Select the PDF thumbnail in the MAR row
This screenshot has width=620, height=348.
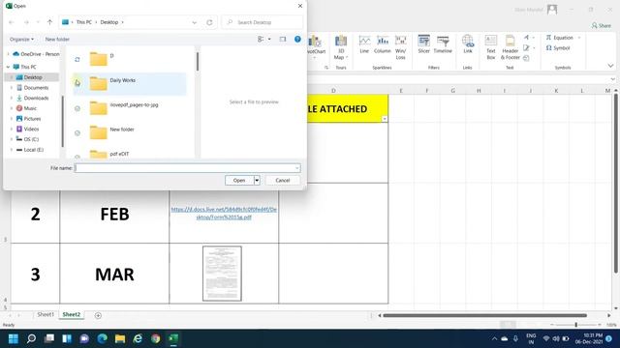pyautogui.click(x=222, y=274)
